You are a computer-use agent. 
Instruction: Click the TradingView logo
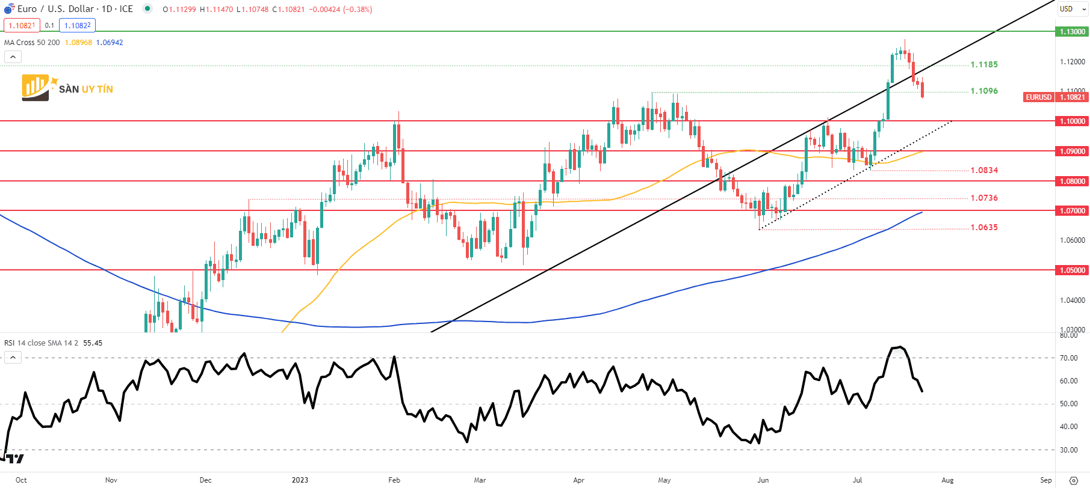coord(13,459)
